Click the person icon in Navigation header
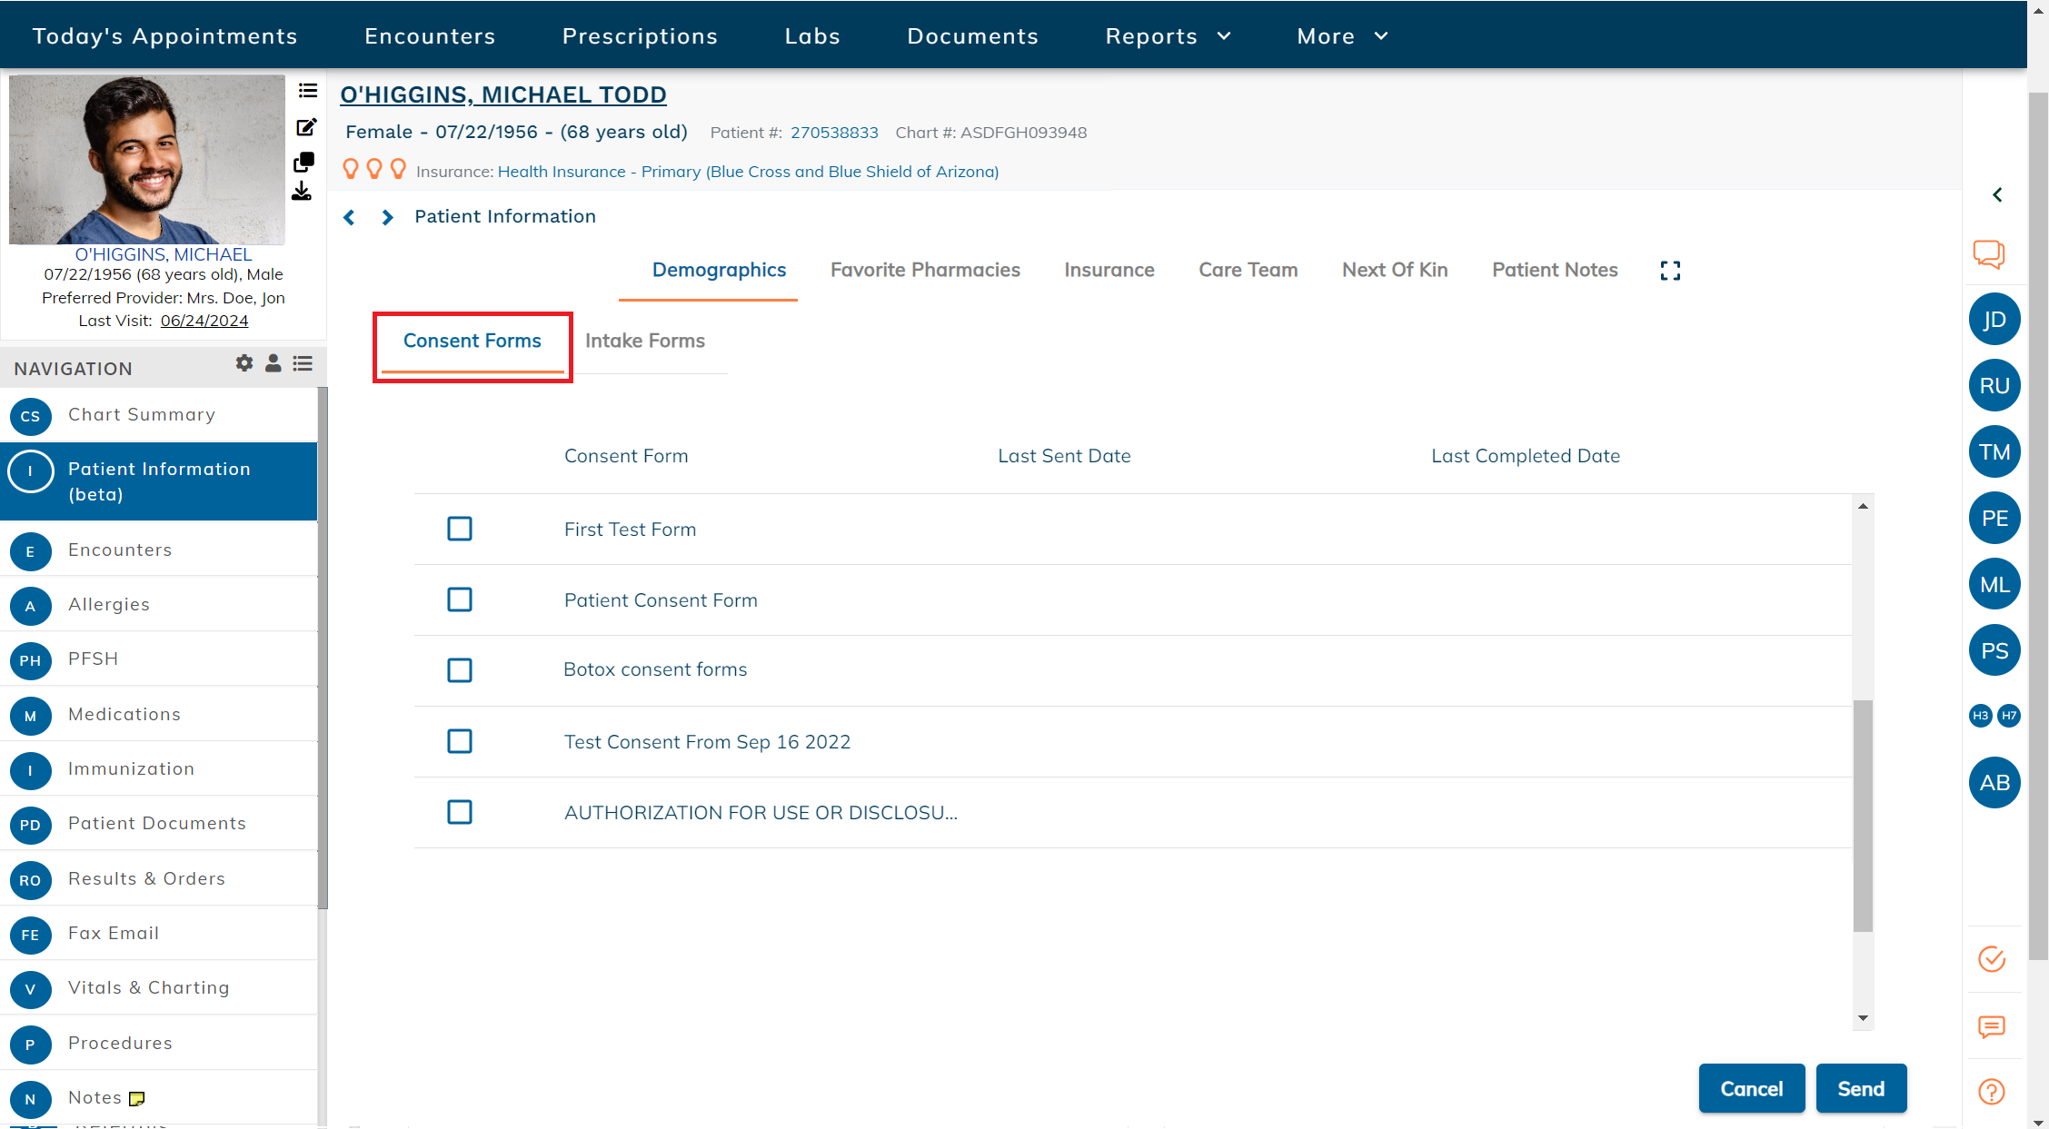Viewport: 2049px width, 1129px height. pos(273,363)
